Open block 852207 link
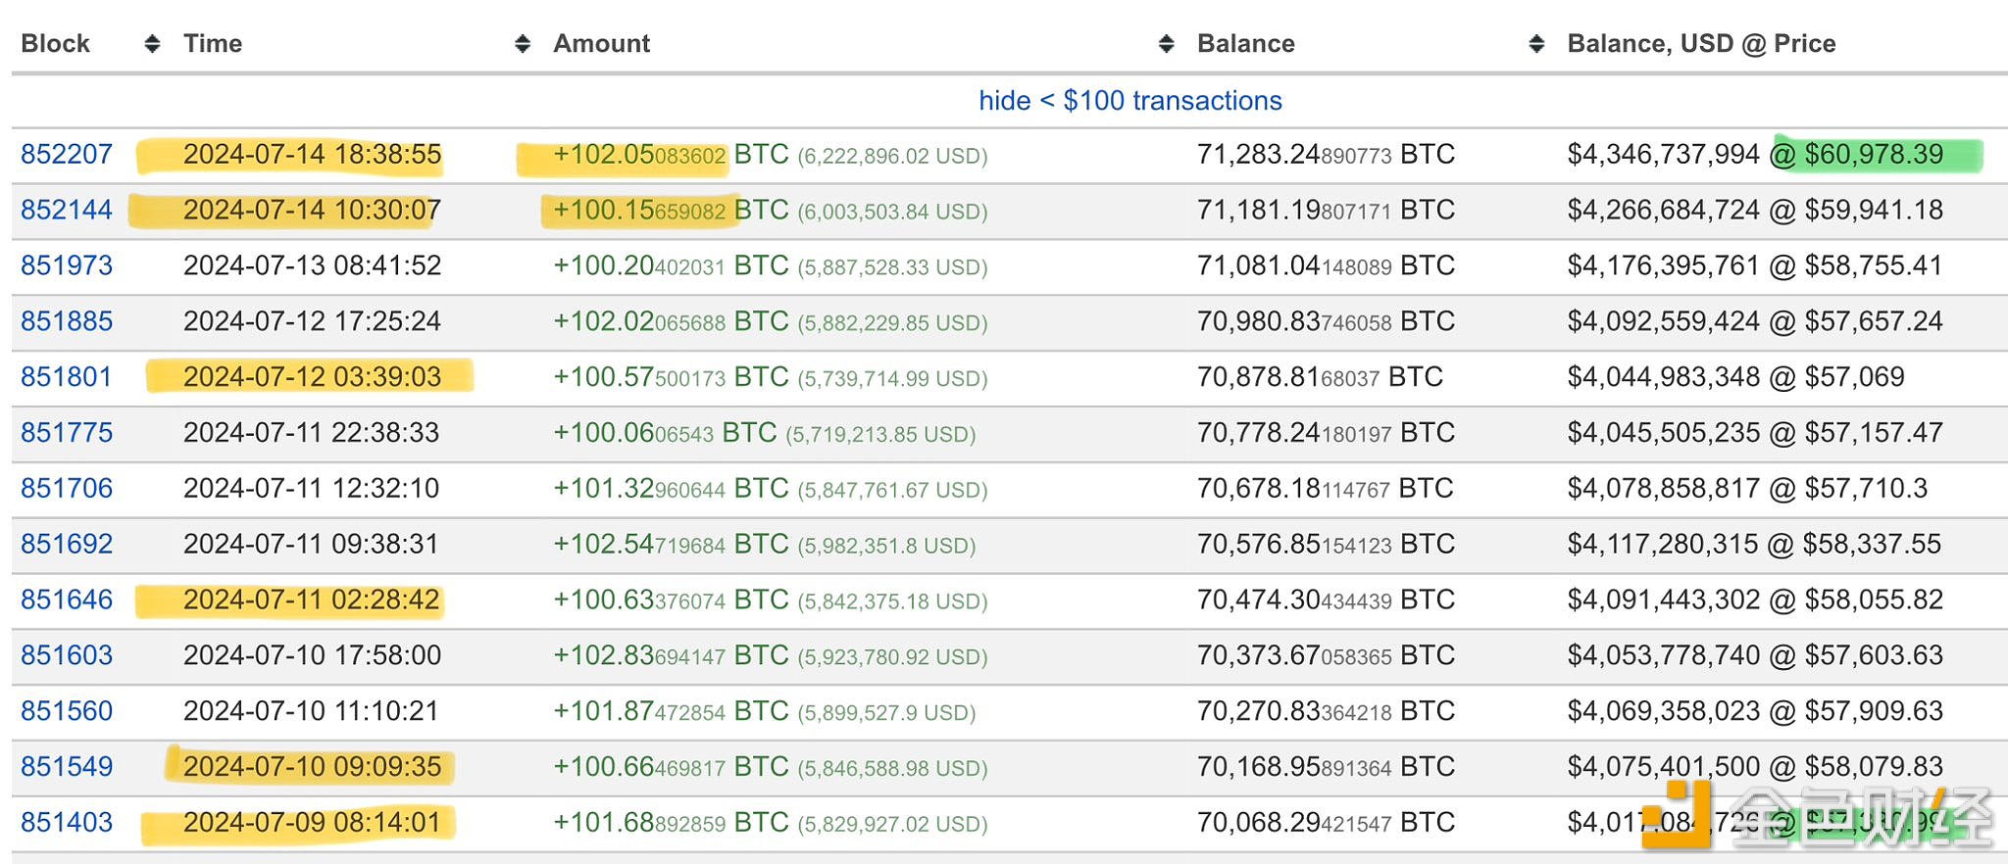Viewport: 2008px width, 864px height. 67,155
